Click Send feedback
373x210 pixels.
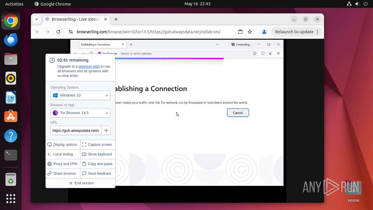click(98, 174)
